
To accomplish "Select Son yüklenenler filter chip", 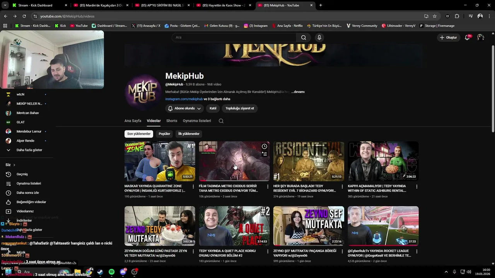I will tap(139, 134).
